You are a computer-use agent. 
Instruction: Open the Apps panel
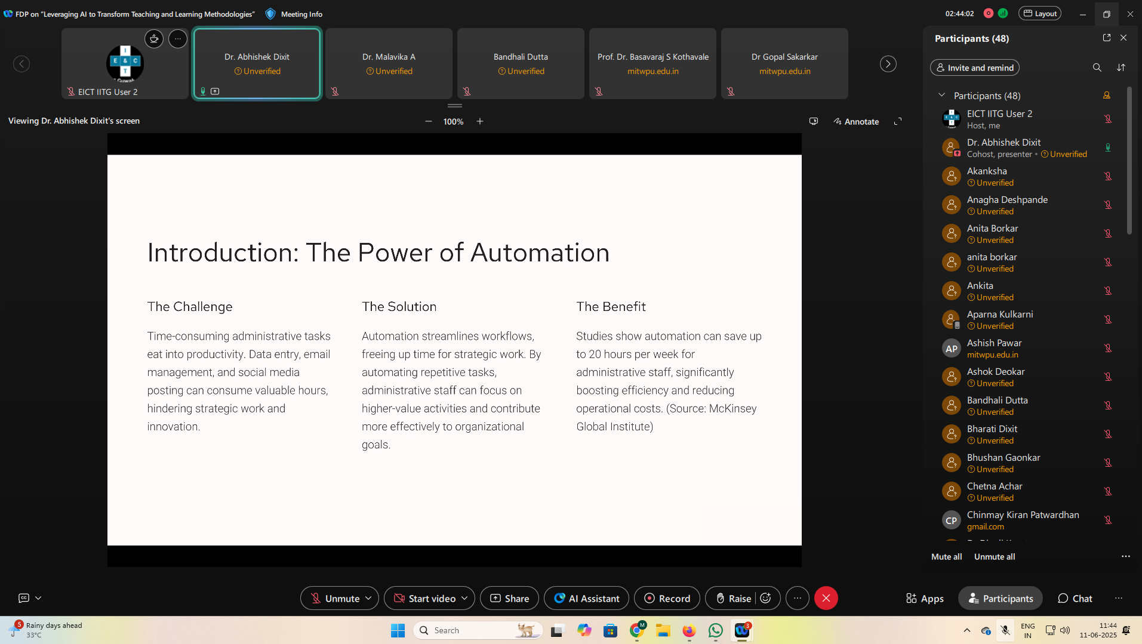(x=925, y=598)
